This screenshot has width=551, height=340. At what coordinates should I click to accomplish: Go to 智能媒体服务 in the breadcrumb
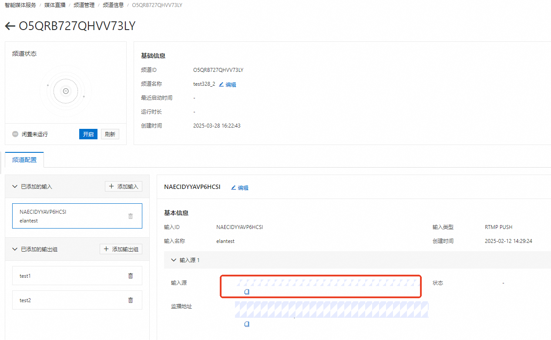20,5
